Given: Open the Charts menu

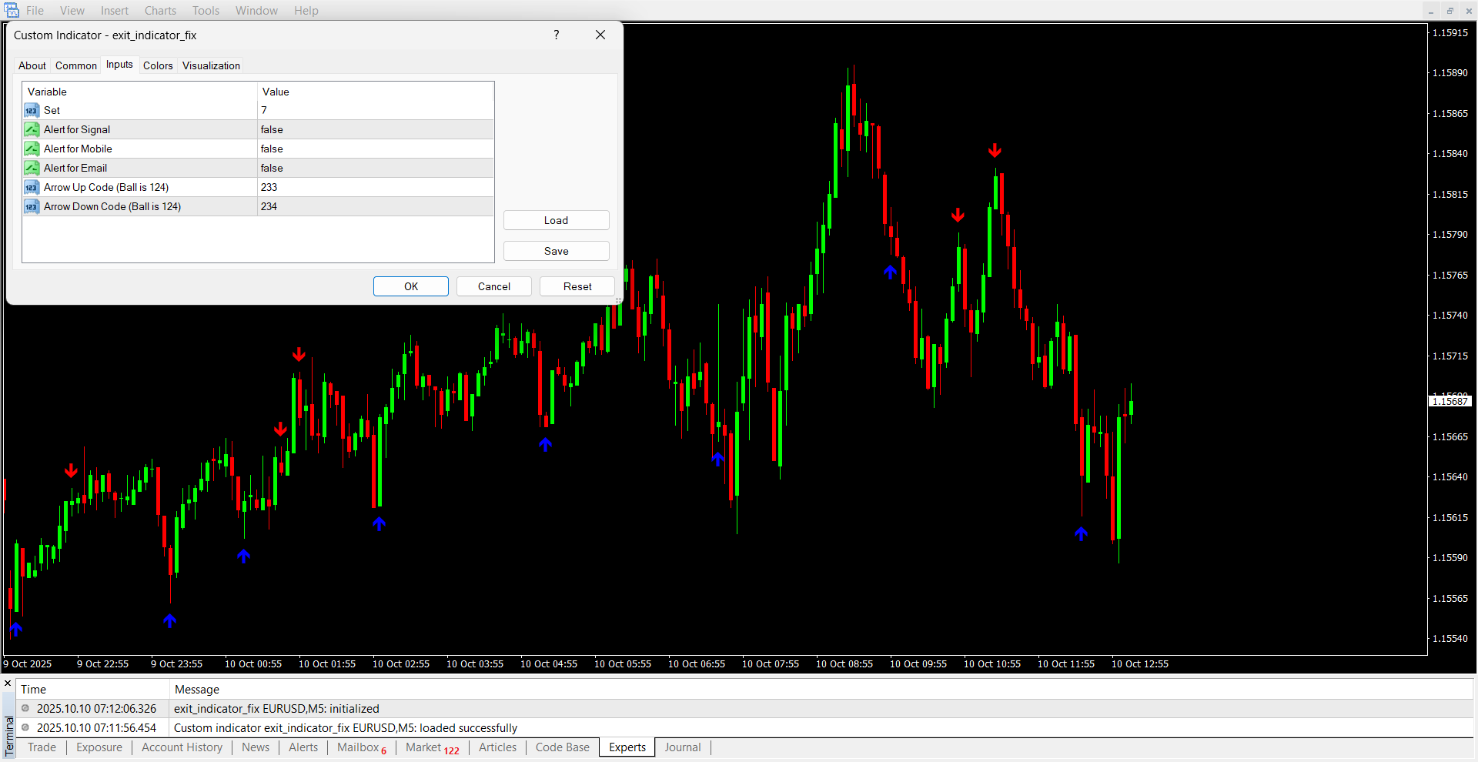Looking at the screenshot, I should coord(160,11).
